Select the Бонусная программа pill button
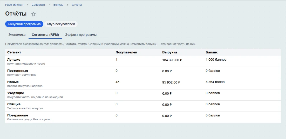 tap(24, 24)
